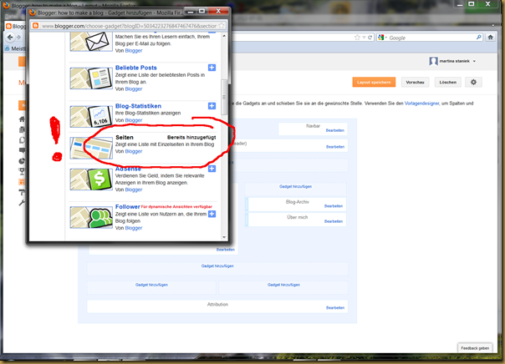Open the Blog-Statistiken title link
The width and height of the screenshot is (505, 364).
(138, 106)
